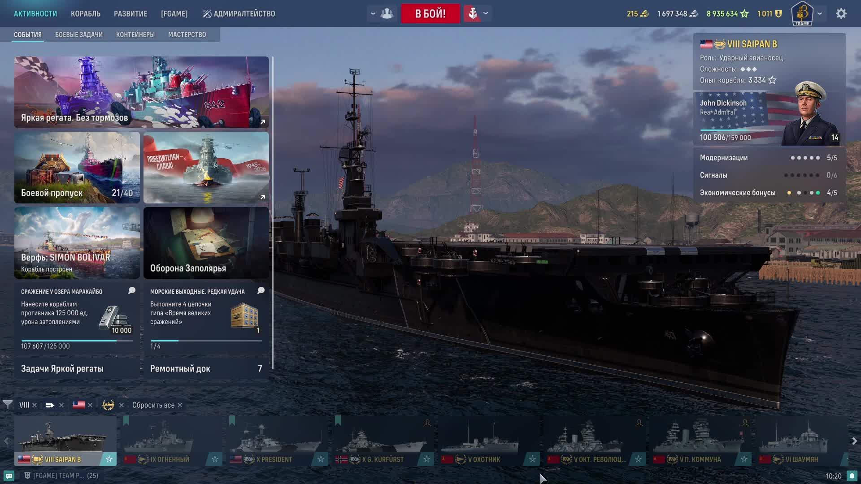Open the АДМИРАЛТЕЙСТВО menu
Screen dimensions: 861x484
239,13
